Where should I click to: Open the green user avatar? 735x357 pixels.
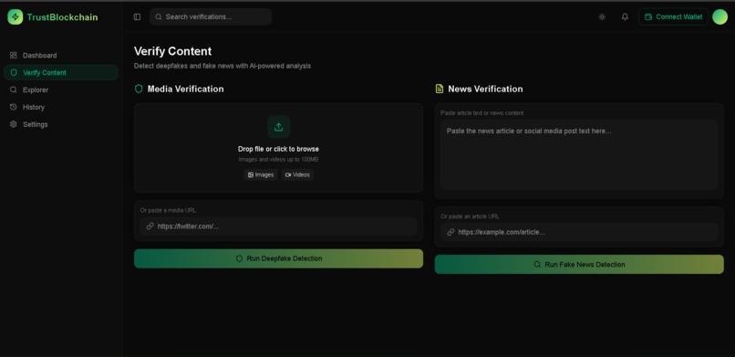[720, 16]
